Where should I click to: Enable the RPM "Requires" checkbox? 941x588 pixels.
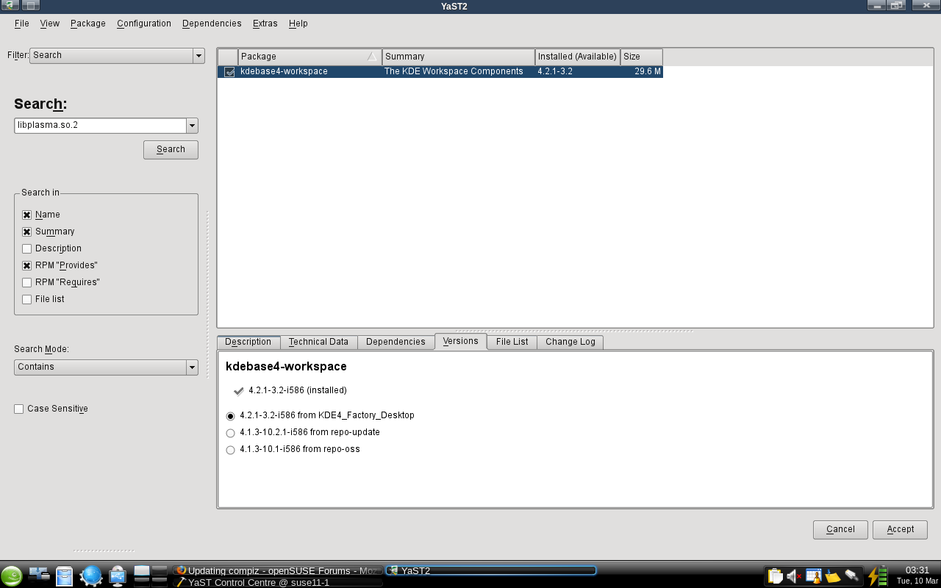(27, 282)
